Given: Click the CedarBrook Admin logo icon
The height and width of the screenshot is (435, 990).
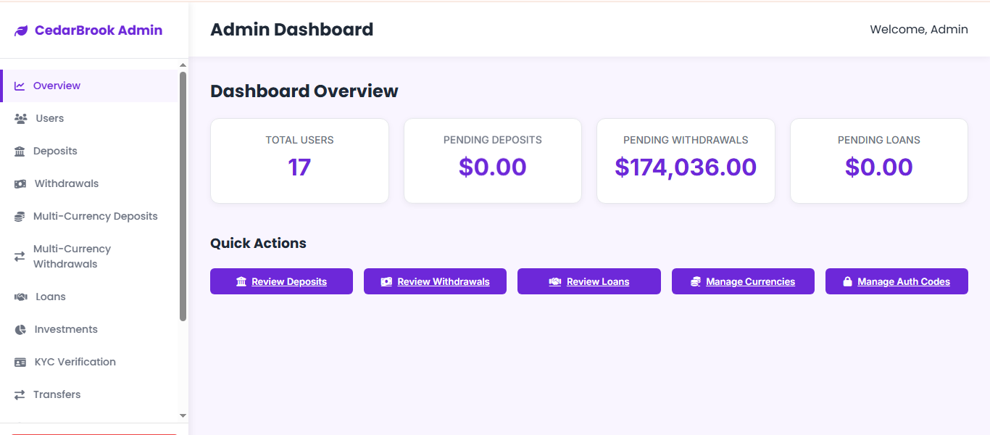Looking at the screenshot, I should click(20, 30).
